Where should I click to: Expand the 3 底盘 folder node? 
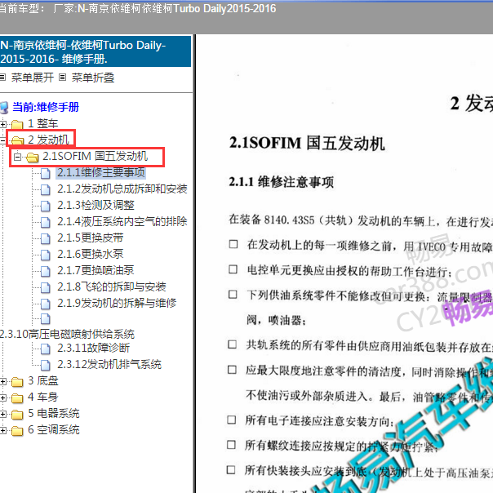[2, 382]
